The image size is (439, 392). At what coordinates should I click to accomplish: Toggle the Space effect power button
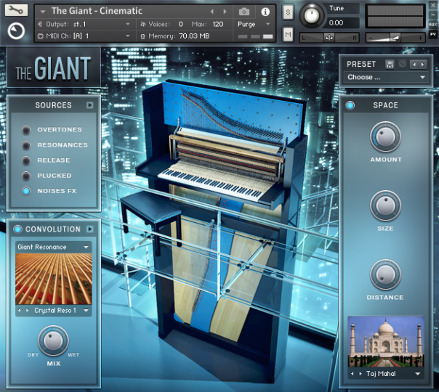pyautogui.click(x=350, y=105)
